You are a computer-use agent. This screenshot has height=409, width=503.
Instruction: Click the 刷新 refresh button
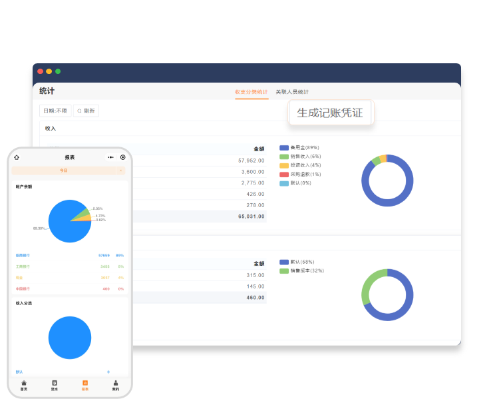86,111
